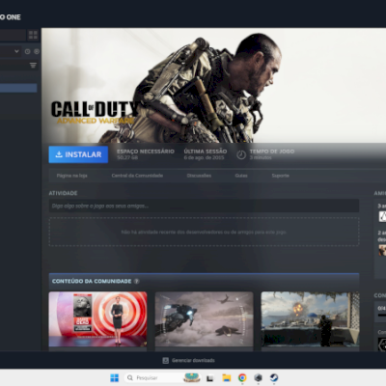The height and width of the screenshot is (386, 386).
Task: Open Google Chrome from the taskbar
Action: 242,378
